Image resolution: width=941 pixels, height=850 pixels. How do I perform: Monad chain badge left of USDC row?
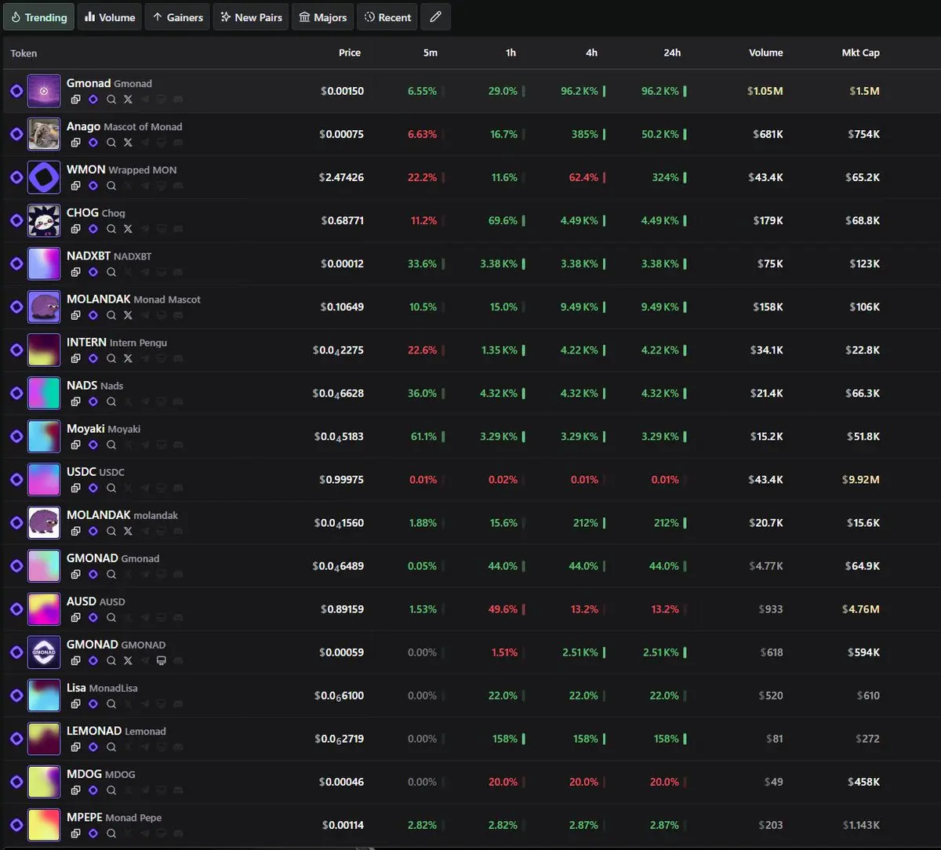tap(16, 479)
